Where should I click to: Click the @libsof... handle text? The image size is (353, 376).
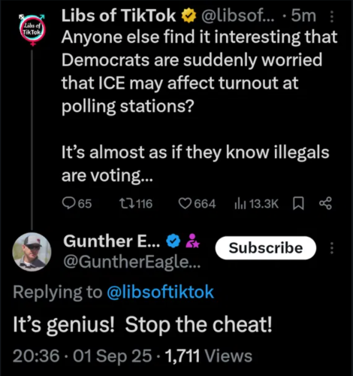pos(238,17)
